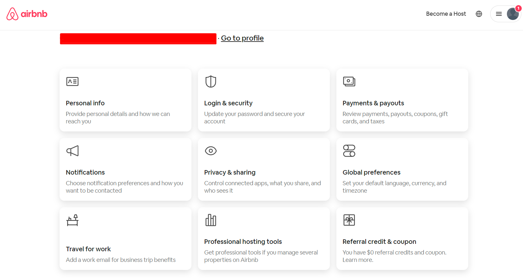Open Go to profile
This screenshot has height=278, width=523.
pos(242,38)
